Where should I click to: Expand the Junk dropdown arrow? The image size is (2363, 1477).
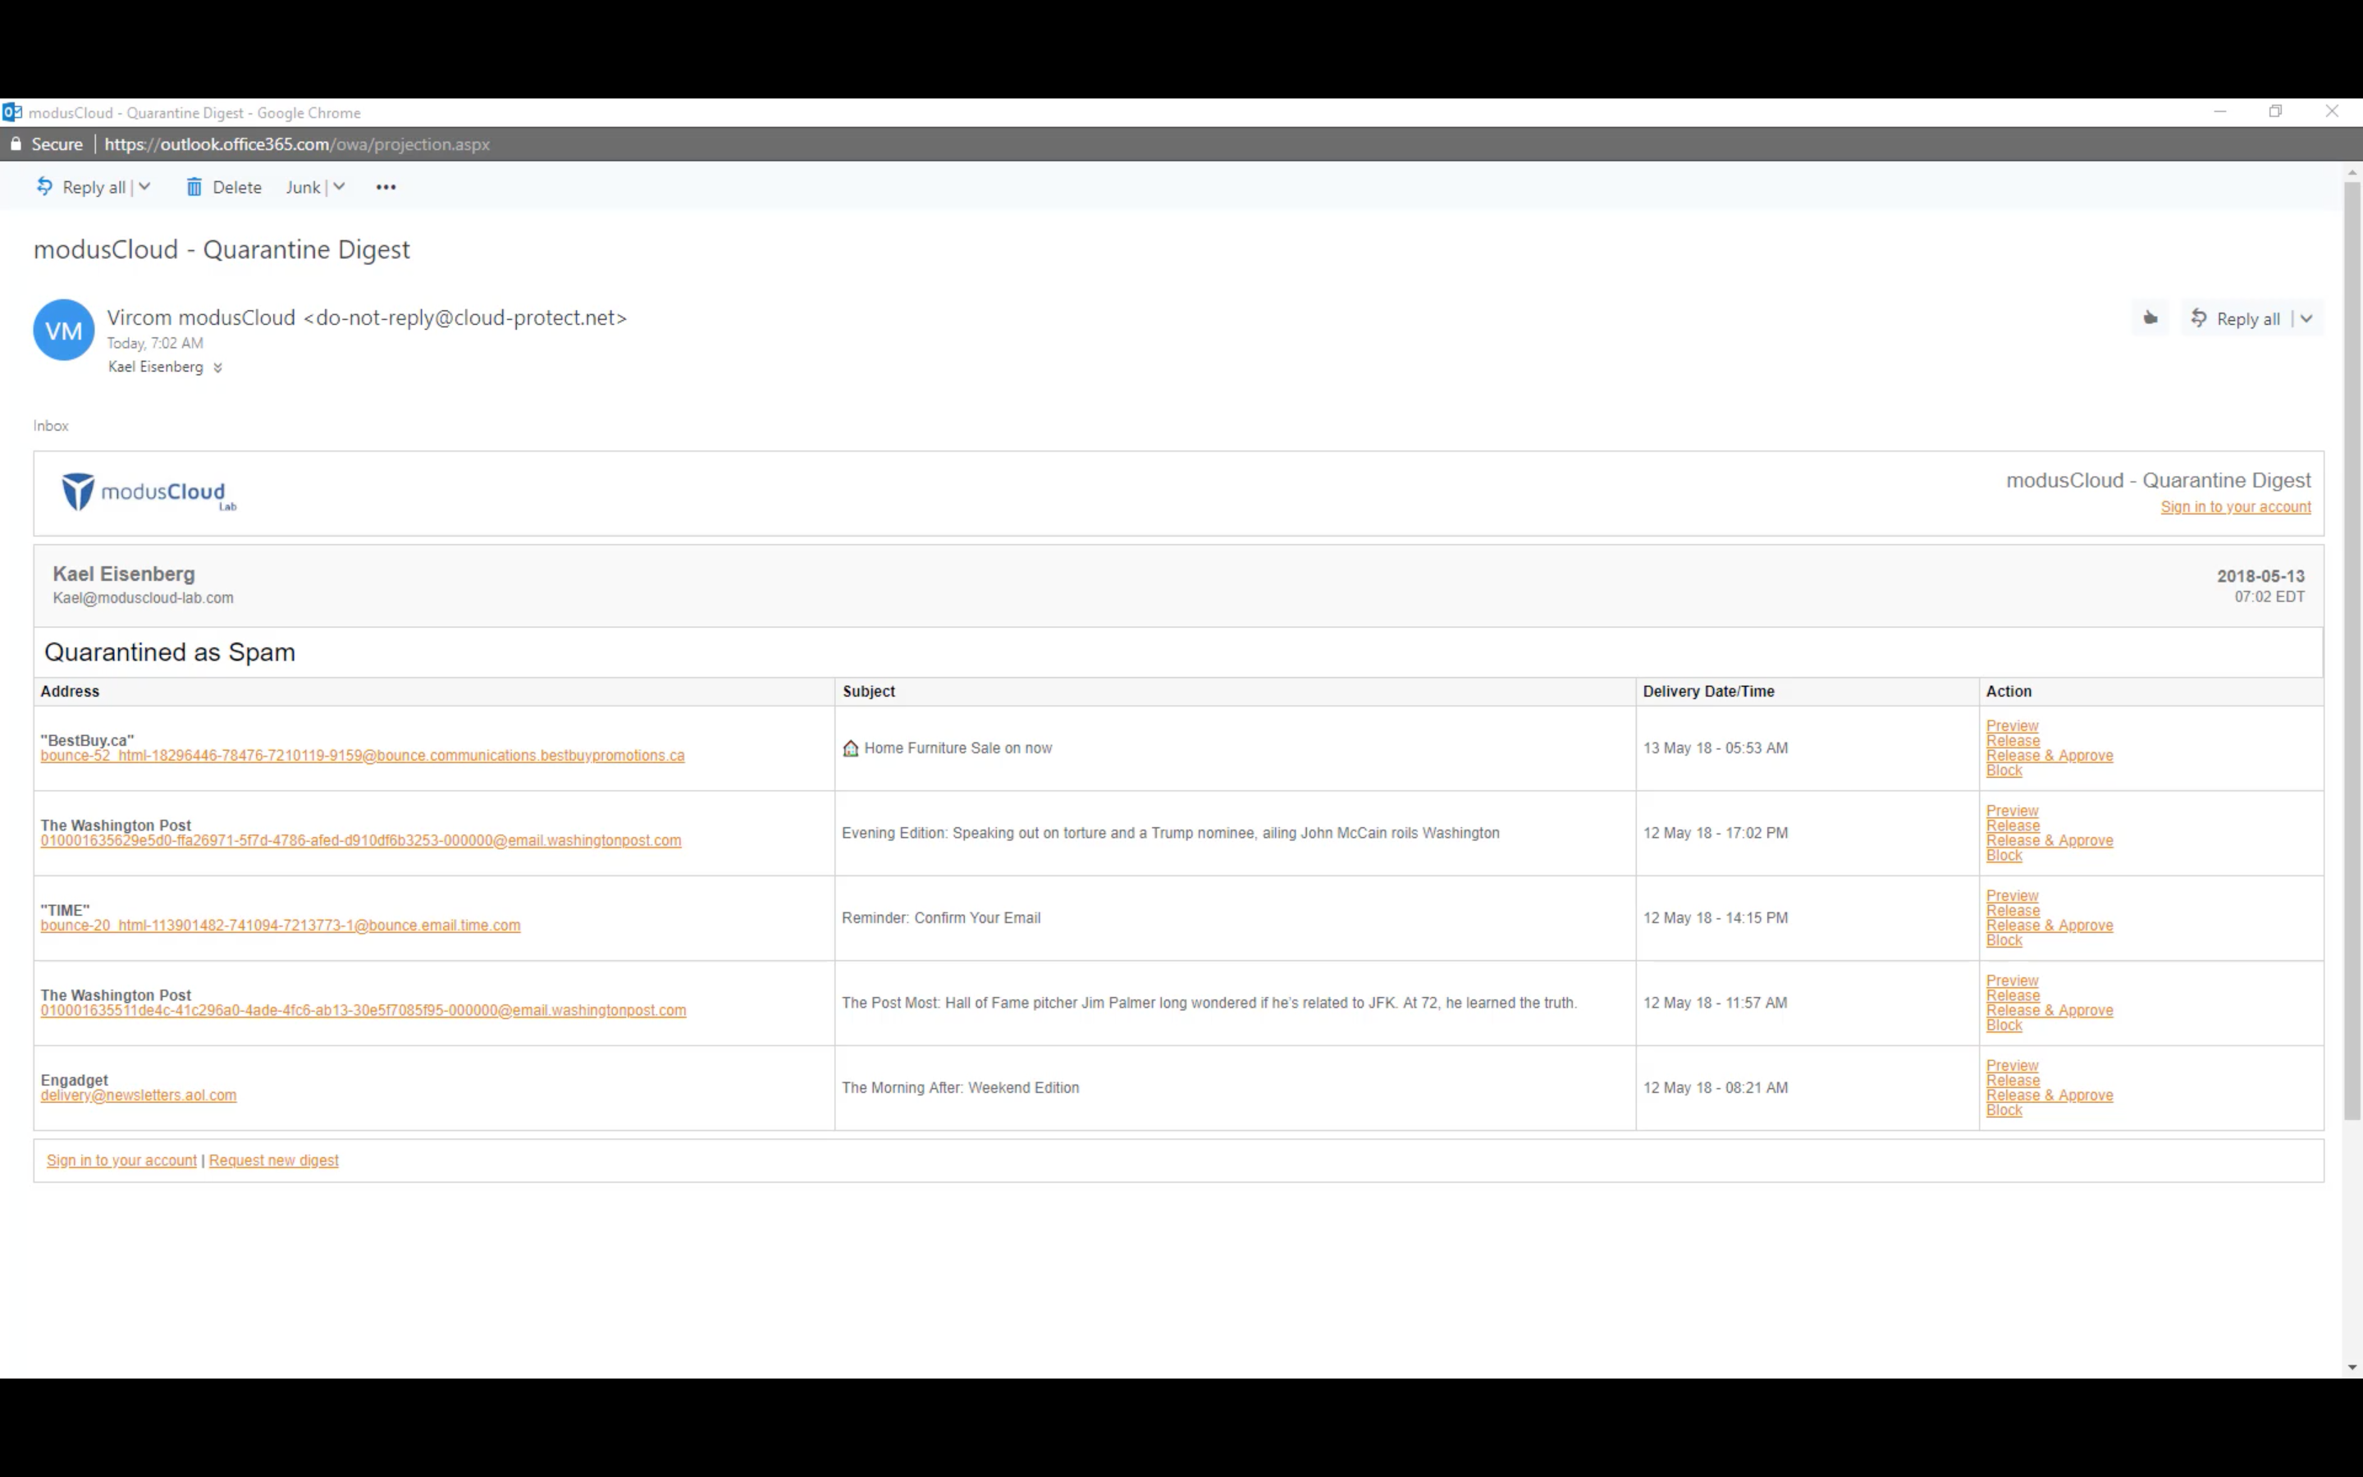(x=339, y=185)
